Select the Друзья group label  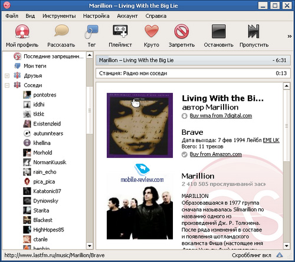point(33,76)
